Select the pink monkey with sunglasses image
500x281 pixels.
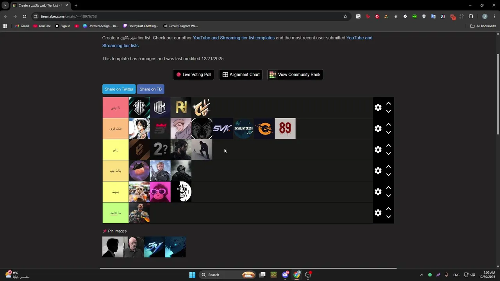(160, 192)
